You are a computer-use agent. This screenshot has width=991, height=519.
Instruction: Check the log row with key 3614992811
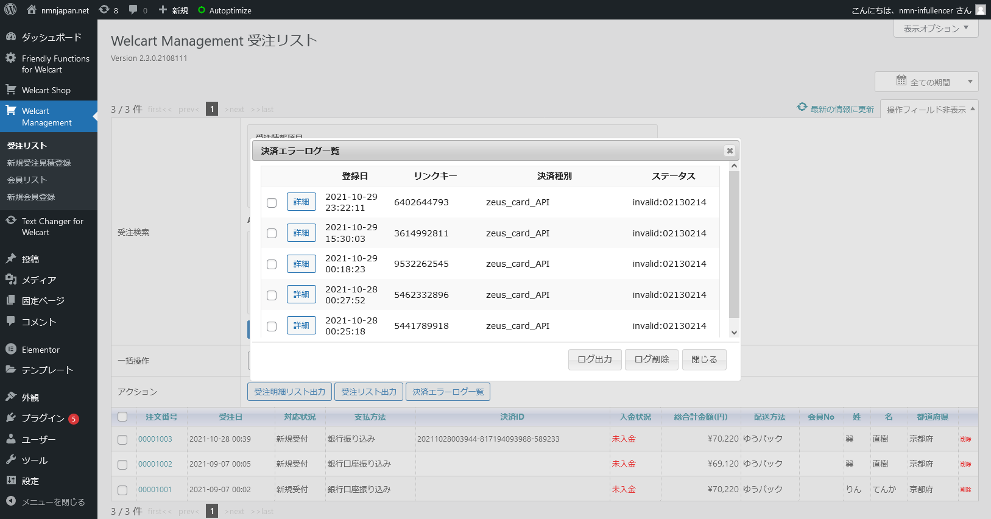point(272,233)
